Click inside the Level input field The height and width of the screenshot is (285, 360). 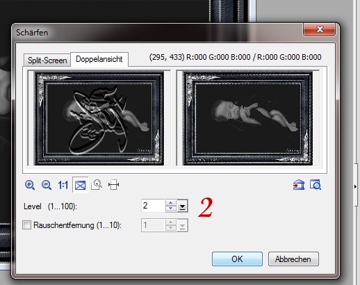153,206
